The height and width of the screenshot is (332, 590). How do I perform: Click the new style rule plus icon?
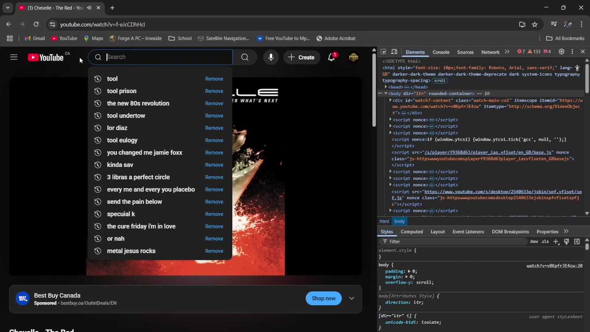(556, 242)
